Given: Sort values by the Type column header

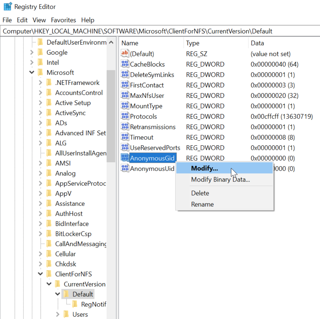Looking at the screenshot, I should [193, 43].
